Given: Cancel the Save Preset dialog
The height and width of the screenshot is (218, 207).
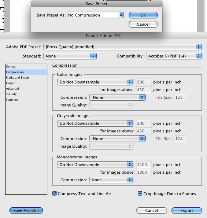Looking at the screenshot, I should 143,24.
